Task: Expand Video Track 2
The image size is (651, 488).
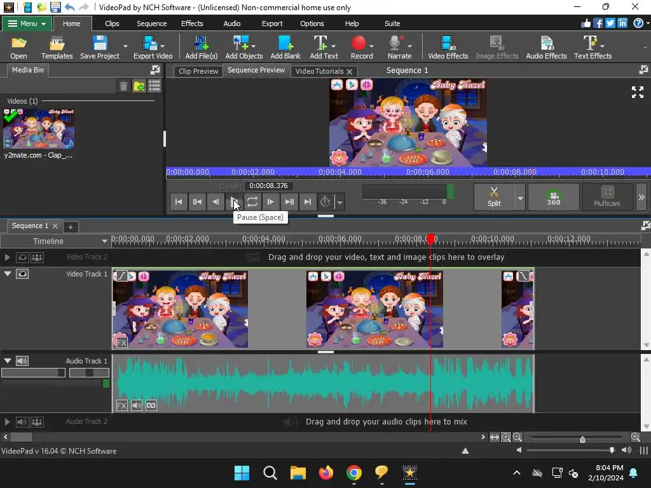Action: 7,257
